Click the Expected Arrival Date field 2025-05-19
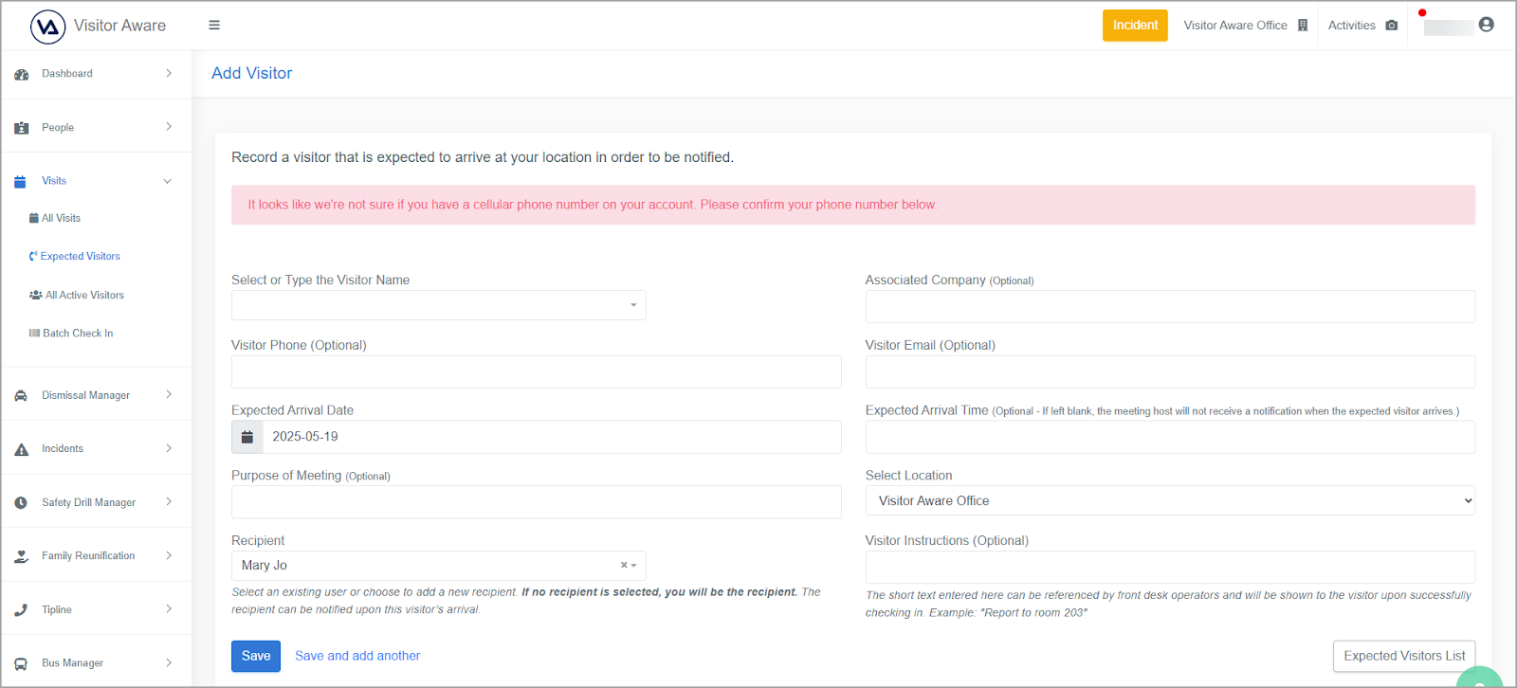This screenshot has height=688, width=1517. 552,437
